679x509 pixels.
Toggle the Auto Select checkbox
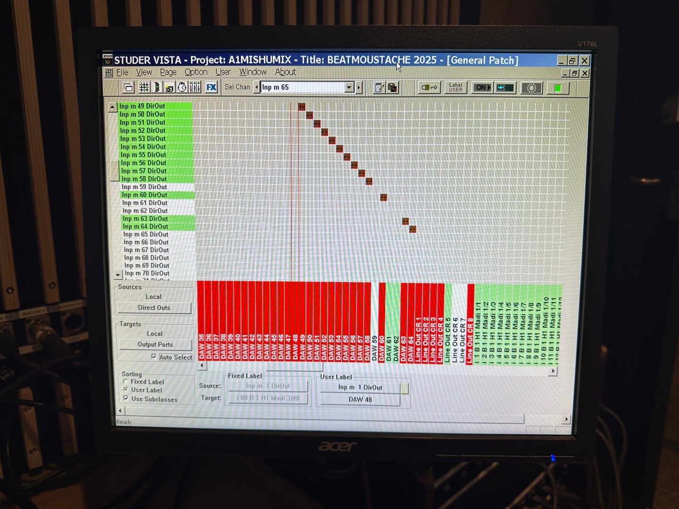point(154,357)
